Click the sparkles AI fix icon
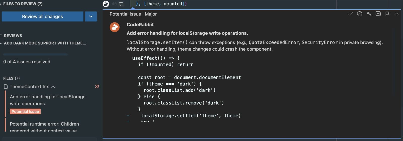Screen dimensions: 403x141 (369, 14)
